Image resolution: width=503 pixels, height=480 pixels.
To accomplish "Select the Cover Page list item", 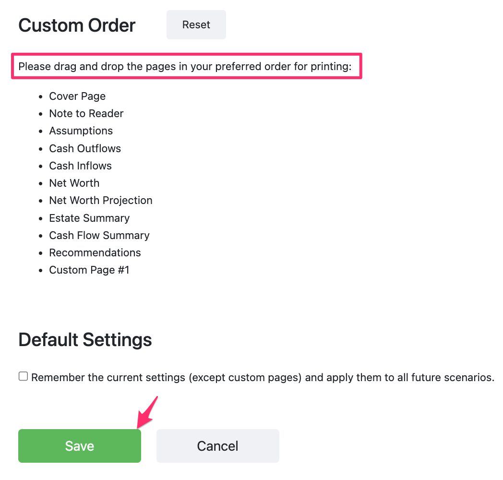I will coord(77,96).
